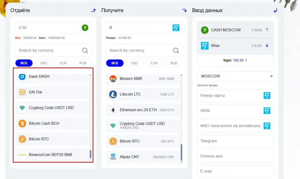Image resolution: width=300 pixels, height=179 pixels.
Task: Focus the ФИО получателя на английском input
Action: pos(235,126)
